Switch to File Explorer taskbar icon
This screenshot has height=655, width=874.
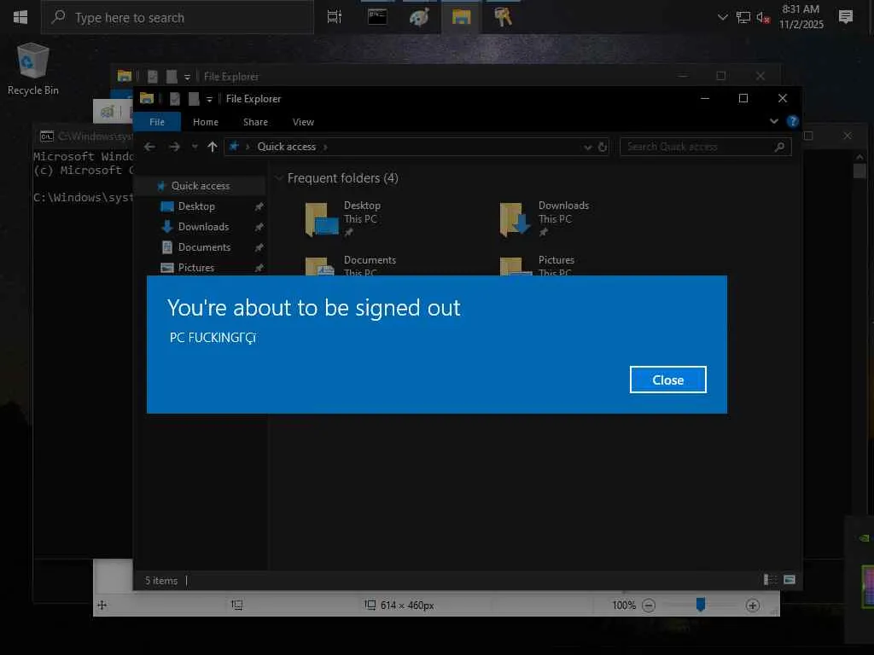point(461,17)
